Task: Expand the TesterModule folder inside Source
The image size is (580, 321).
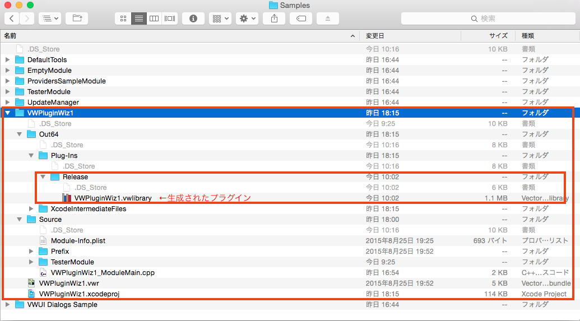Action: pos(31,262)
